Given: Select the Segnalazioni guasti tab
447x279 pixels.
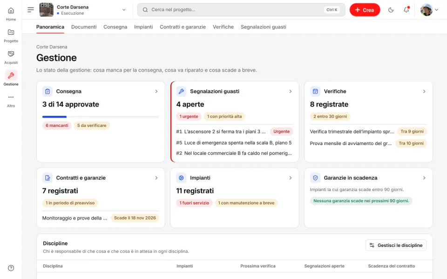Looking at the screenshot, I should pyautogui.click(x=264, y=27).
